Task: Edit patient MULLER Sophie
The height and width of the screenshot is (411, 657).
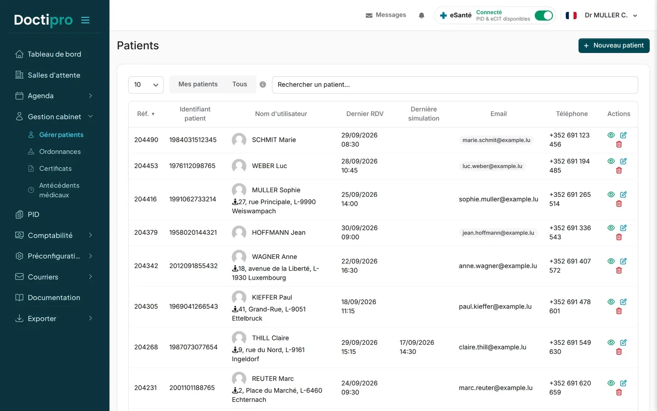Action: 623,195
